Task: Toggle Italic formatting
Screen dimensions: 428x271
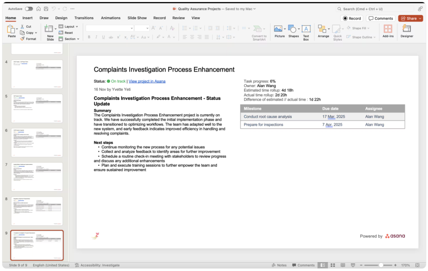Action: (x=96, y=37)
